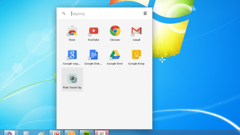Open the Google-søgning app

[72, 55]
